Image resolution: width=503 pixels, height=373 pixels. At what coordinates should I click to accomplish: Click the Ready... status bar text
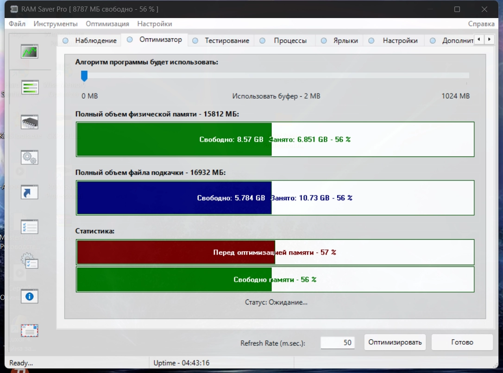(x=21, y=363)
